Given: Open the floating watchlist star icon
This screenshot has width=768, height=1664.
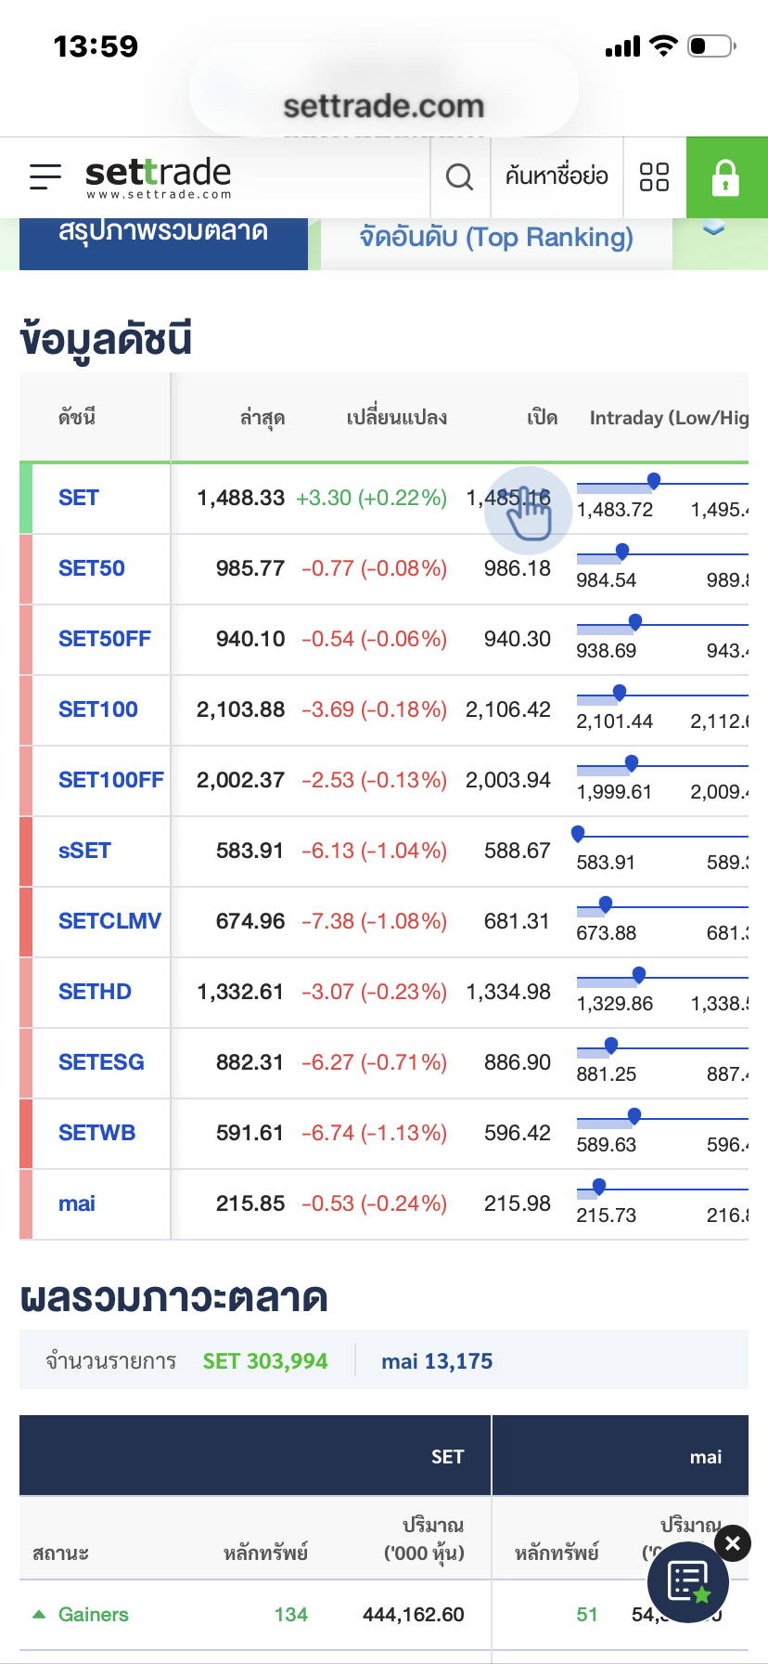Looking at the screenshot, I should (689, 1582).
